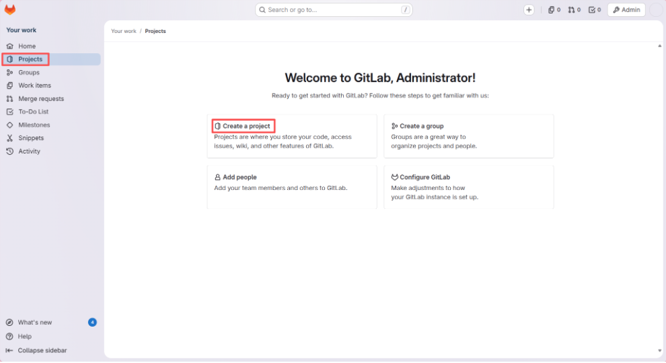Click the Milestones diamond icon
The height and width of the screenshot is (363, 666).
[10, 125]
